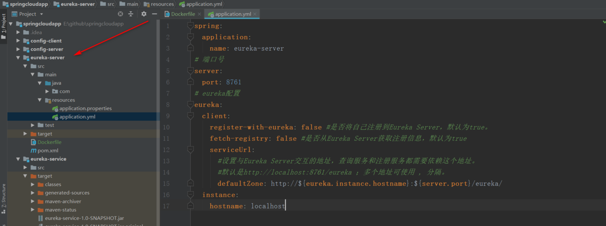The width and height of the screenshot is (606, 226).
Task: Fold the serviceUrl block at line 12
Action: coord(191,150)
